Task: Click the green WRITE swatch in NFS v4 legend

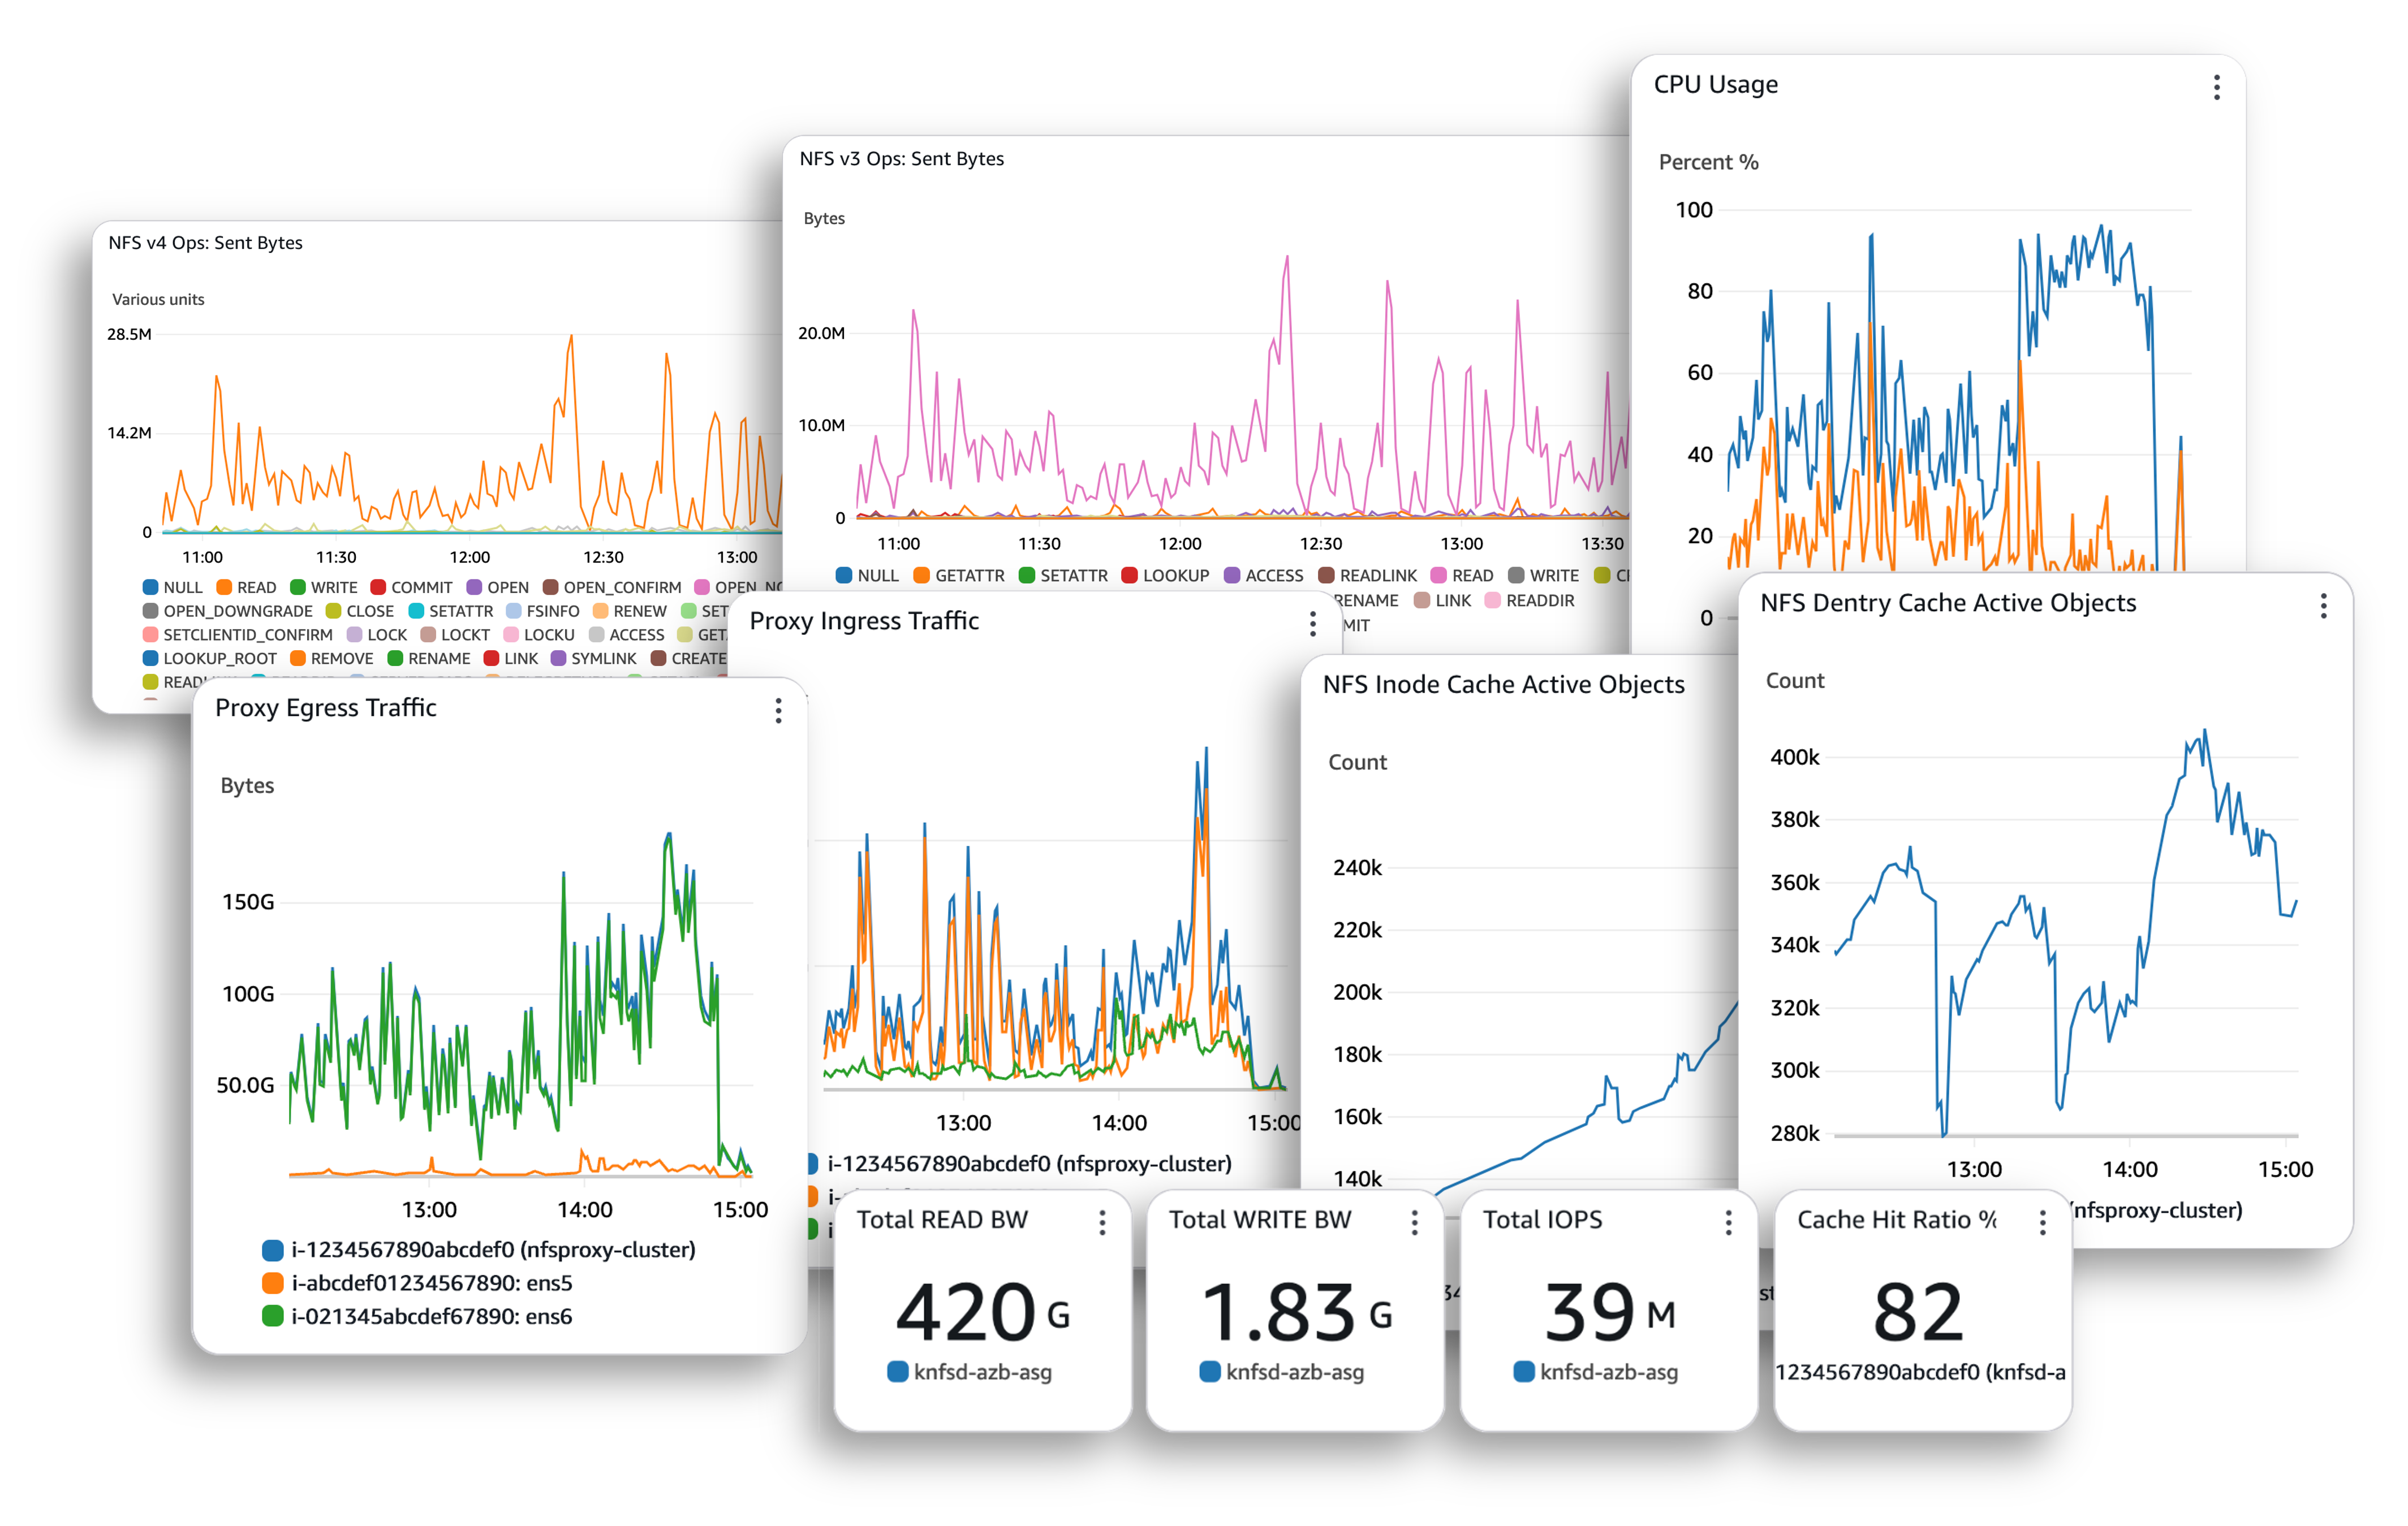Action: 298,587
